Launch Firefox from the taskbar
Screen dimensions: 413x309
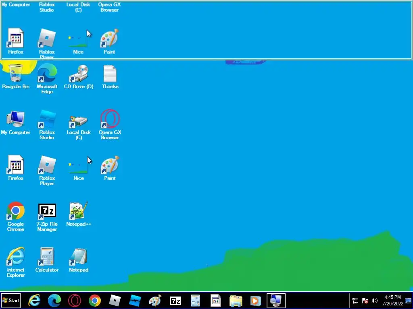click(x=215, y=301)
